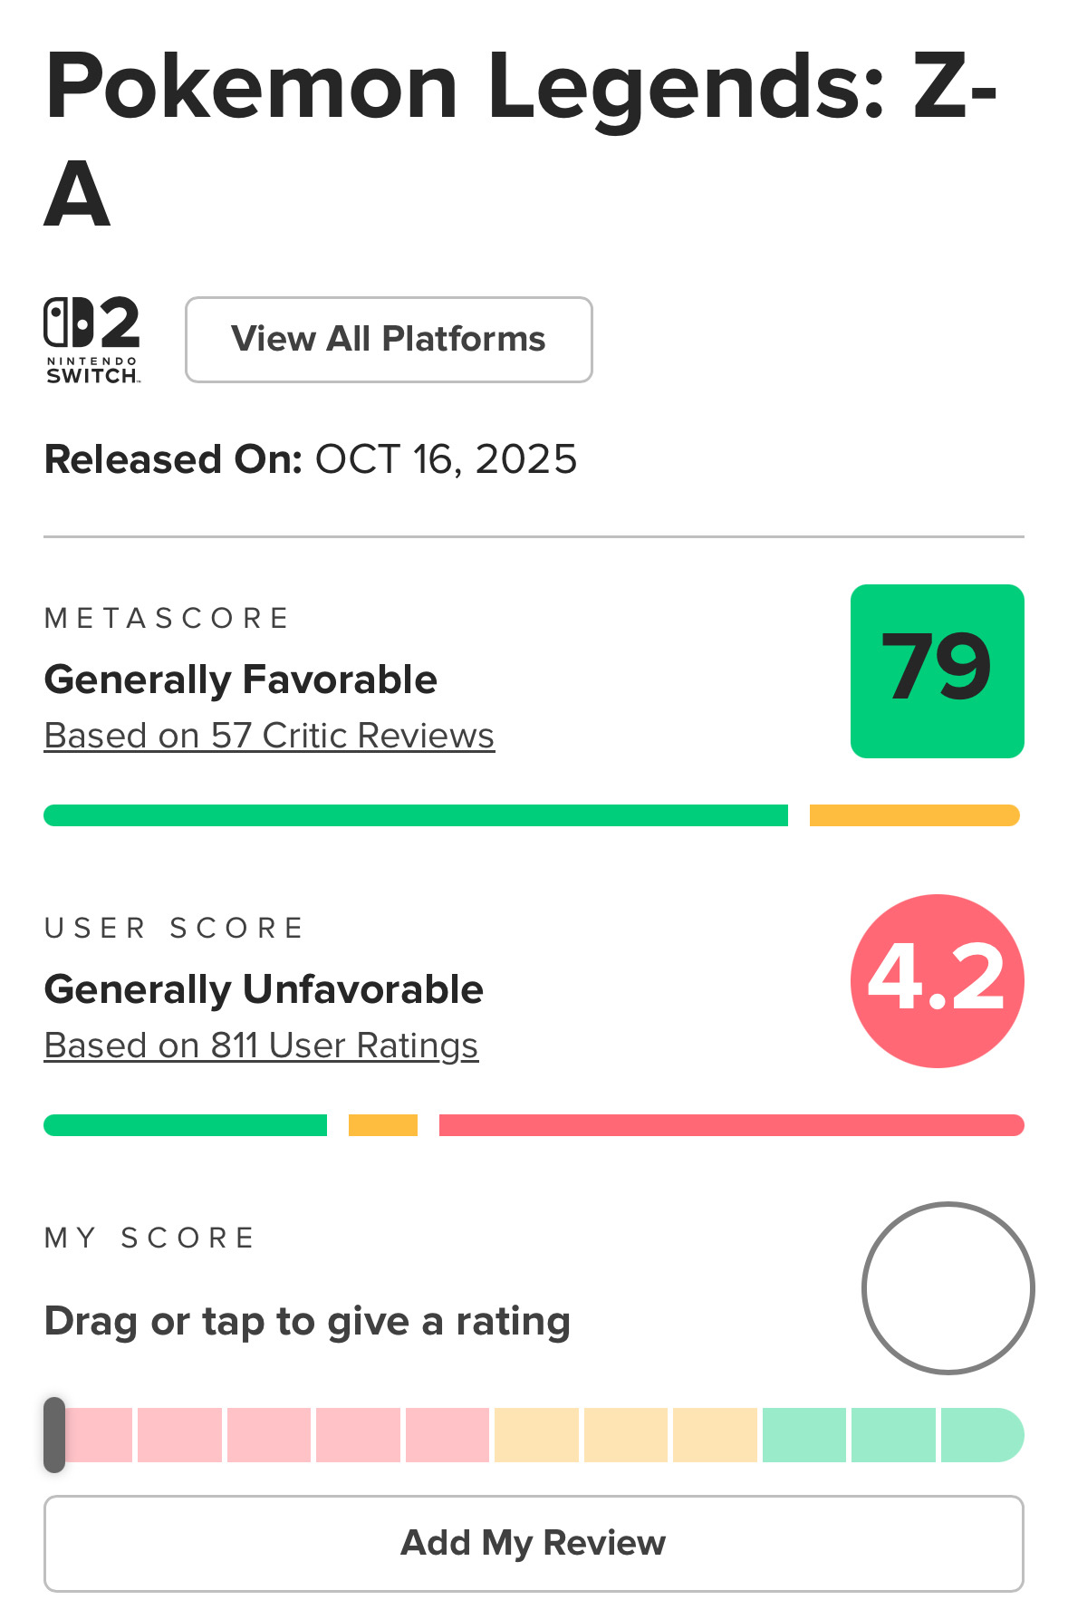The height and width of the screenshot is (1619, 1068).
Task: Tap the green Metascore 79 badge
Action: (937, 671)
